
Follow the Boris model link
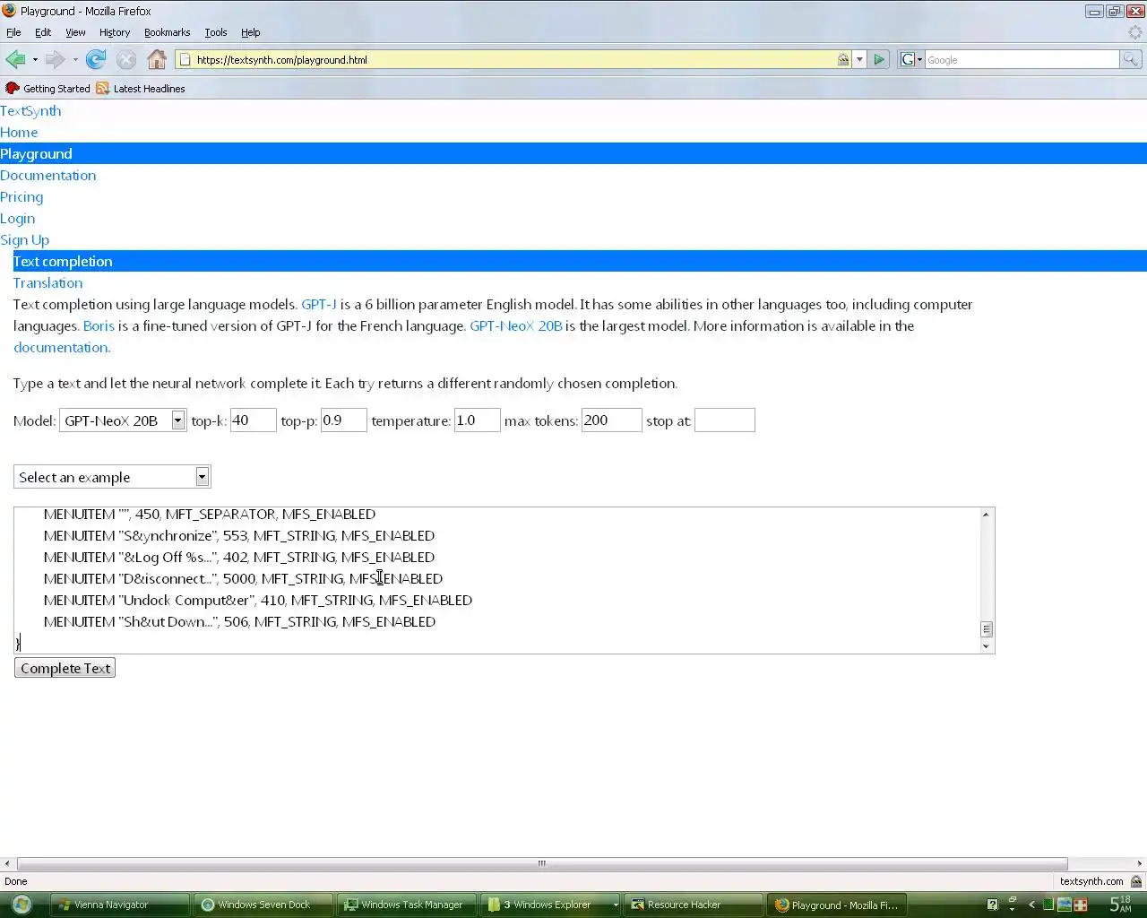coord(99,326)
